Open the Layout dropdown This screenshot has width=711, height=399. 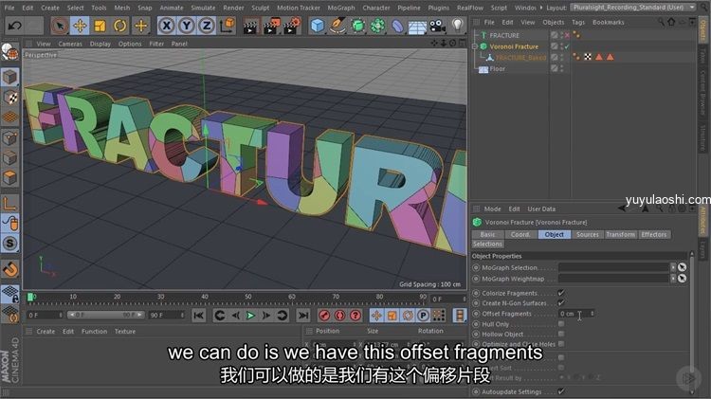click(633, 8)
